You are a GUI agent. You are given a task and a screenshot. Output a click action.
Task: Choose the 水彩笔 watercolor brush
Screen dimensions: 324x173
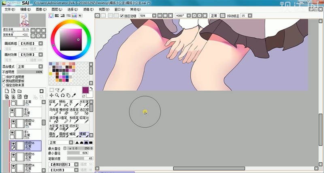coord(84,103)
